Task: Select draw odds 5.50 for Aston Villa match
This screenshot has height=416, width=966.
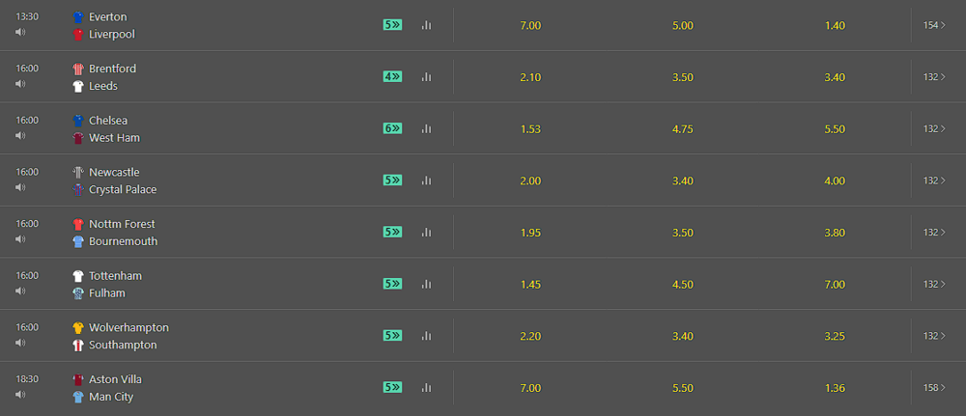Action: [x=683, y=388]
